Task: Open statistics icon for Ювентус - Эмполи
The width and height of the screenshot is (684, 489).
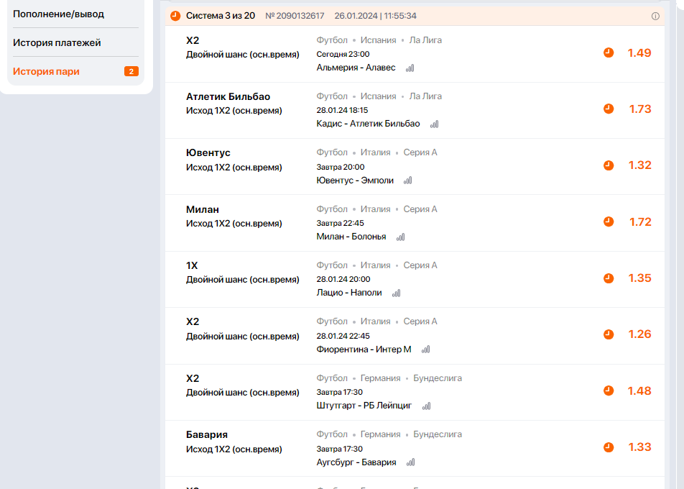Action: 408,180
